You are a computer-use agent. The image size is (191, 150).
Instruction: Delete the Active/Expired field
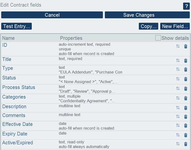tap(186, 144)
